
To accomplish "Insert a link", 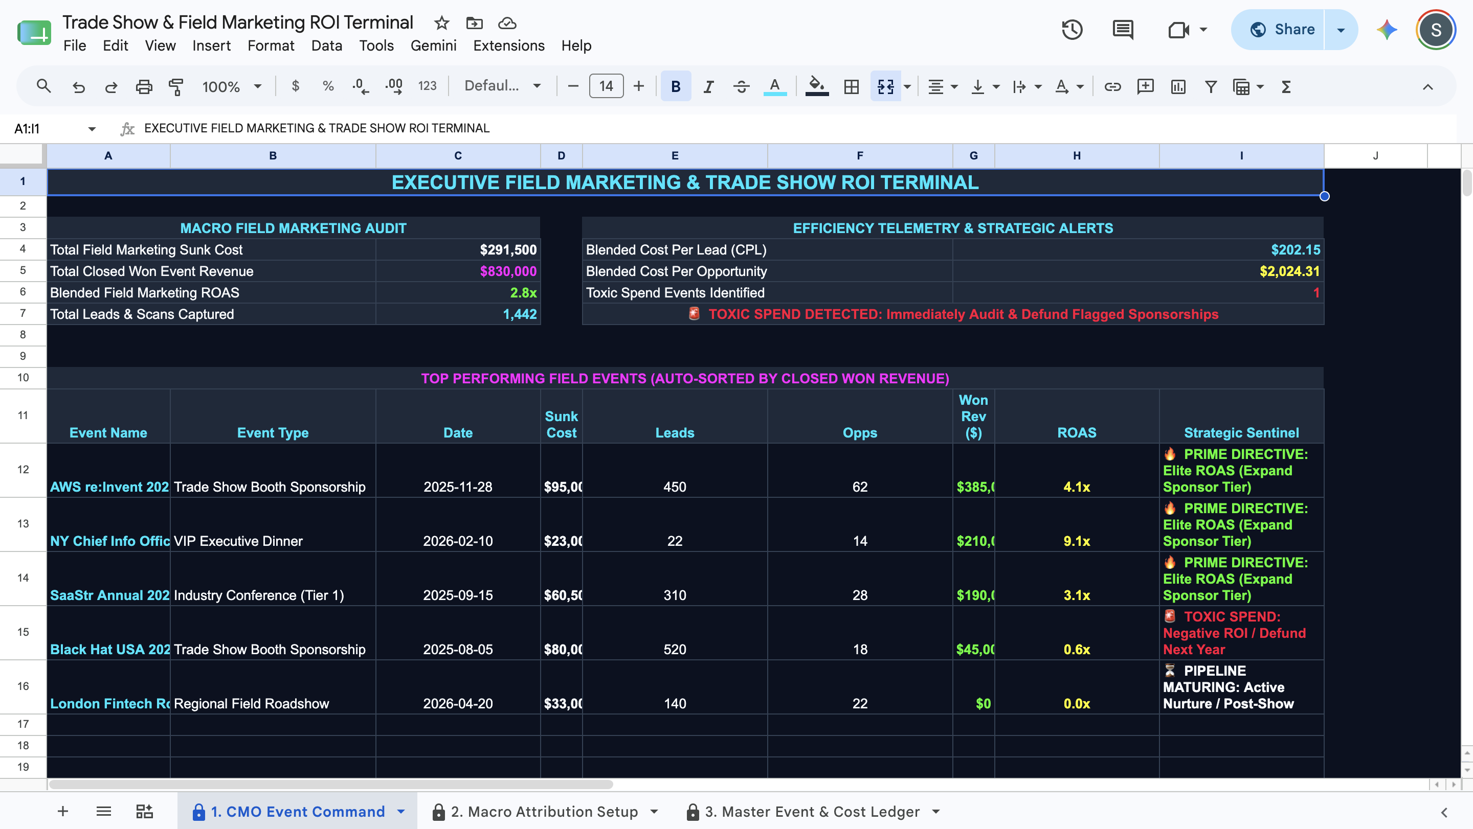I will [x=1112, y=86].
